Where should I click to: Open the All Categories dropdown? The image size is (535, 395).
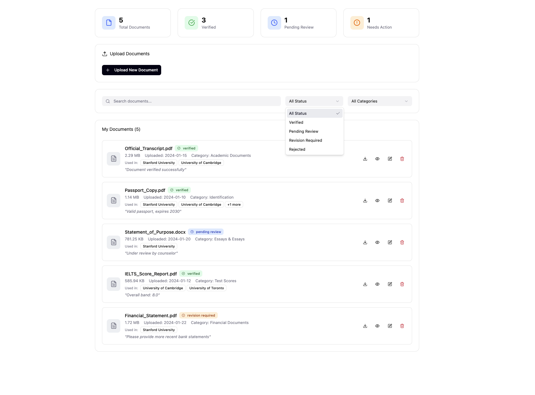380,101
